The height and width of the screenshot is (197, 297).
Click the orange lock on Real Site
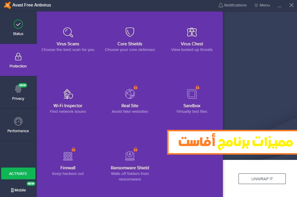(x=136, y=87)
